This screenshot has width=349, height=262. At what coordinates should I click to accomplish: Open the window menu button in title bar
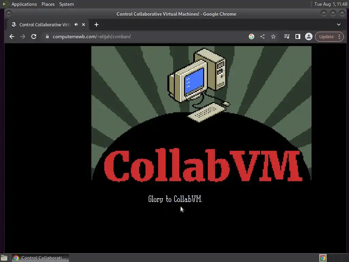point(9,14)
